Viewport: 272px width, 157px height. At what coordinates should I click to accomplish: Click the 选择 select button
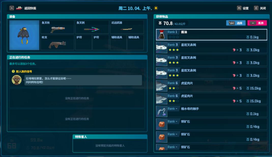236,23
